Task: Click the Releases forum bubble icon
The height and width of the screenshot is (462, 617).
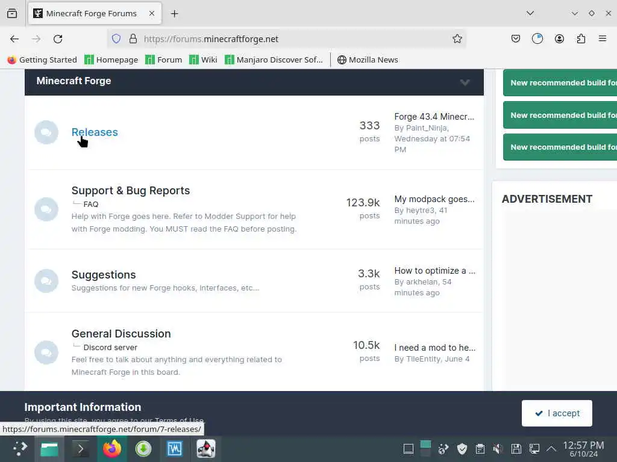Action: tap(46, 132)
